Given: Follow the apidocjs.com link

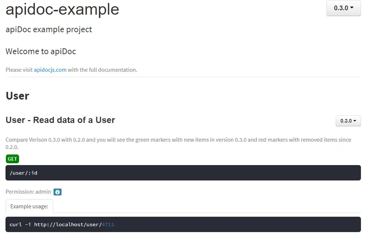Looking at the screenshot, I should (50, 70).
